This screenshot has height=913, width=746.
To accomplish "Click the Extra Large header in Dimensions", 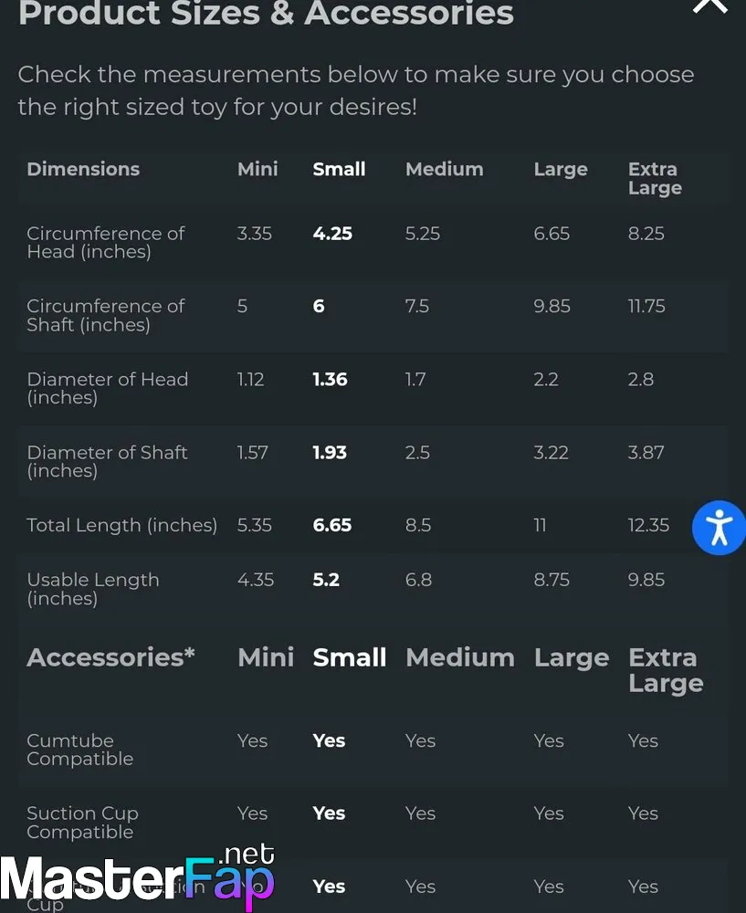I will point(655,179).
